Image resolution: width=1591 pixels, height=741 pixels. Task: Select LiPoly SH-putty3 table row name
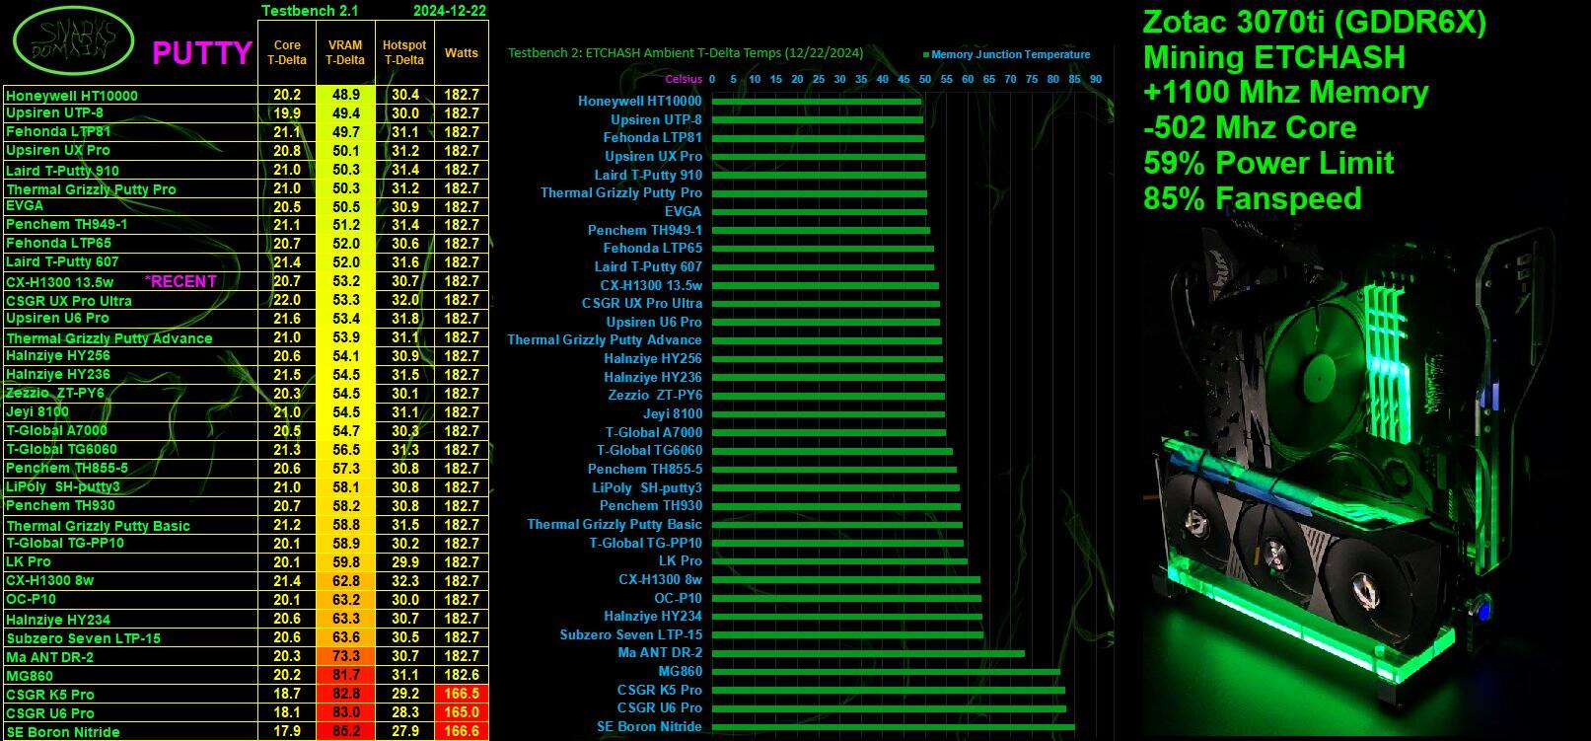click(x=63, y=486)
